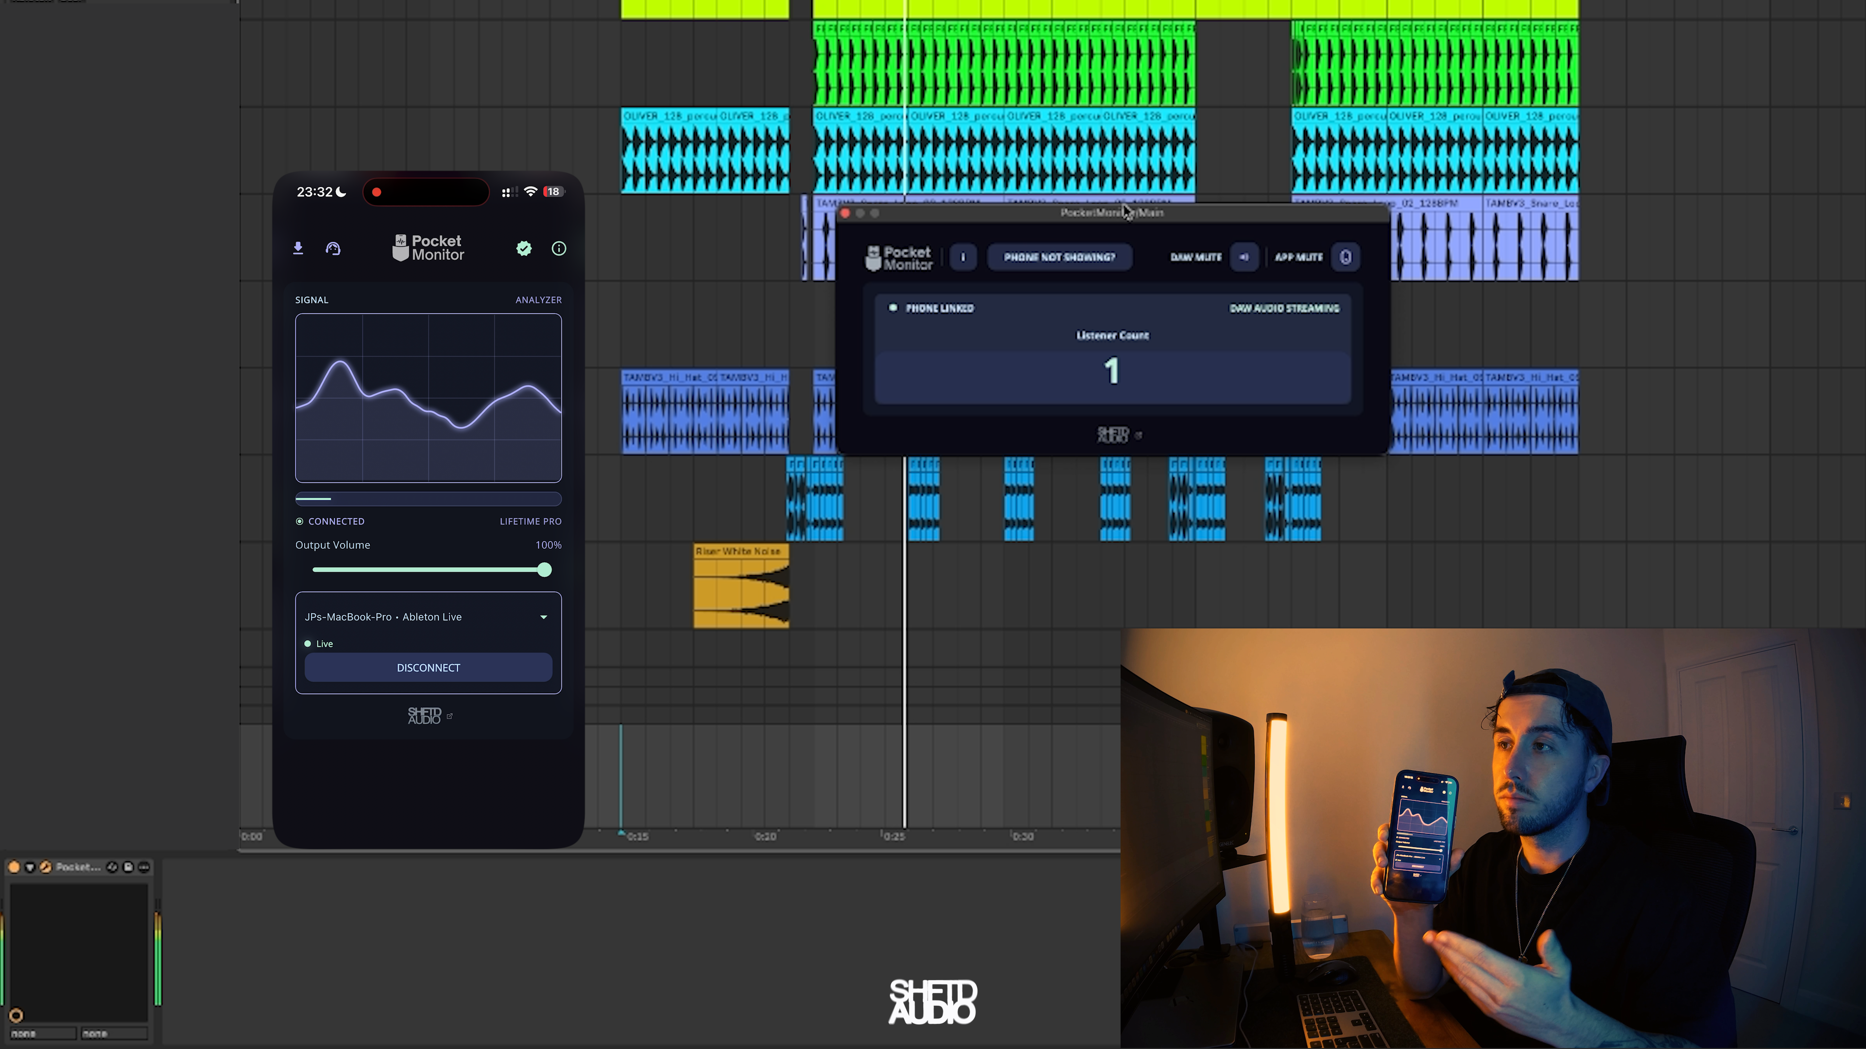Open the Shetd Audio link in phone app
1866x1049 pixels.
click(x=430, y=716)
